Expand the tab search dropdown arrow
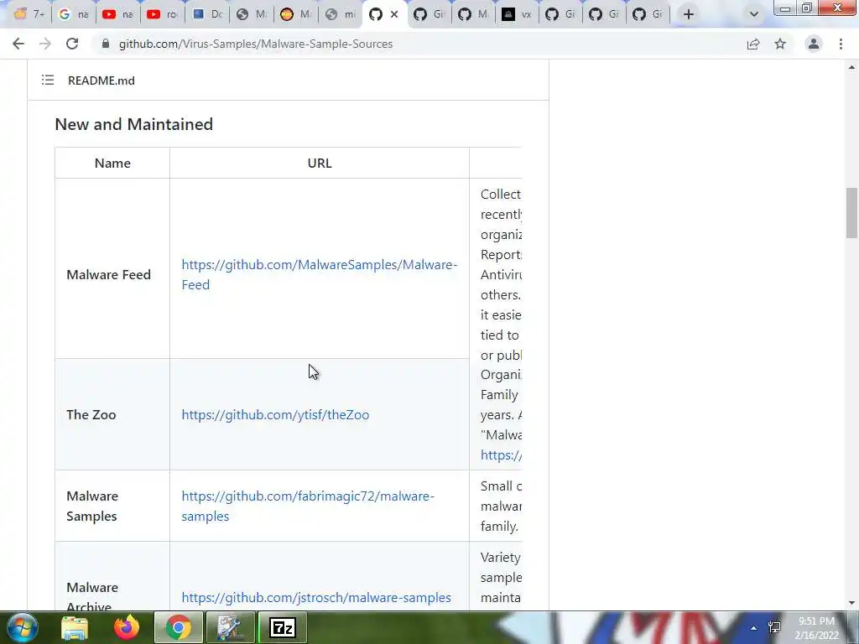The height and width of the screenshot is (644, 859). (x=754, y=14)
